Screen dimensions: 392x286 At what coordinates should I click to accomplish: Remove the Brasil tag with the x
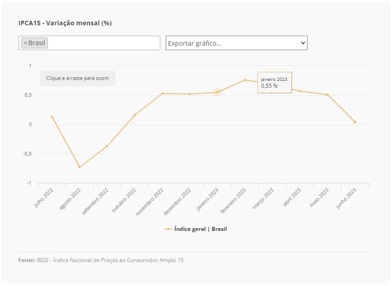[25, 43]
